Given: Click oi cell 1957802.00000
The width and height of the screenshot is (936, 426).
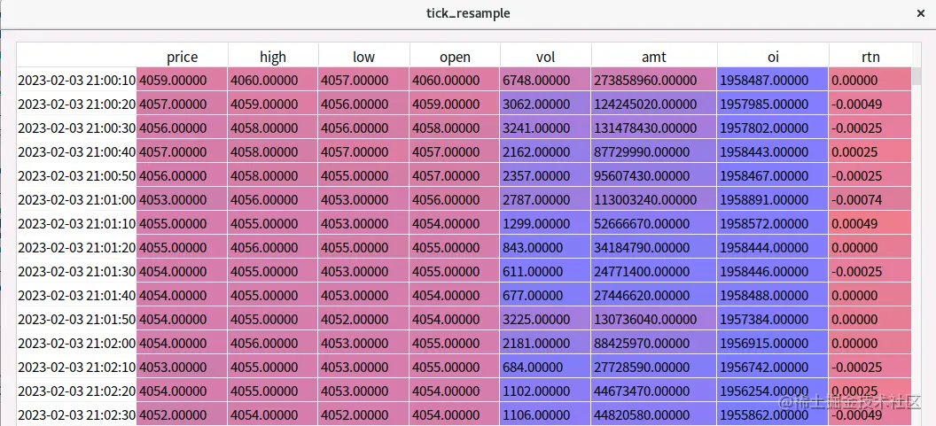Looking at the screenshot, I should (x=773, y=128).
